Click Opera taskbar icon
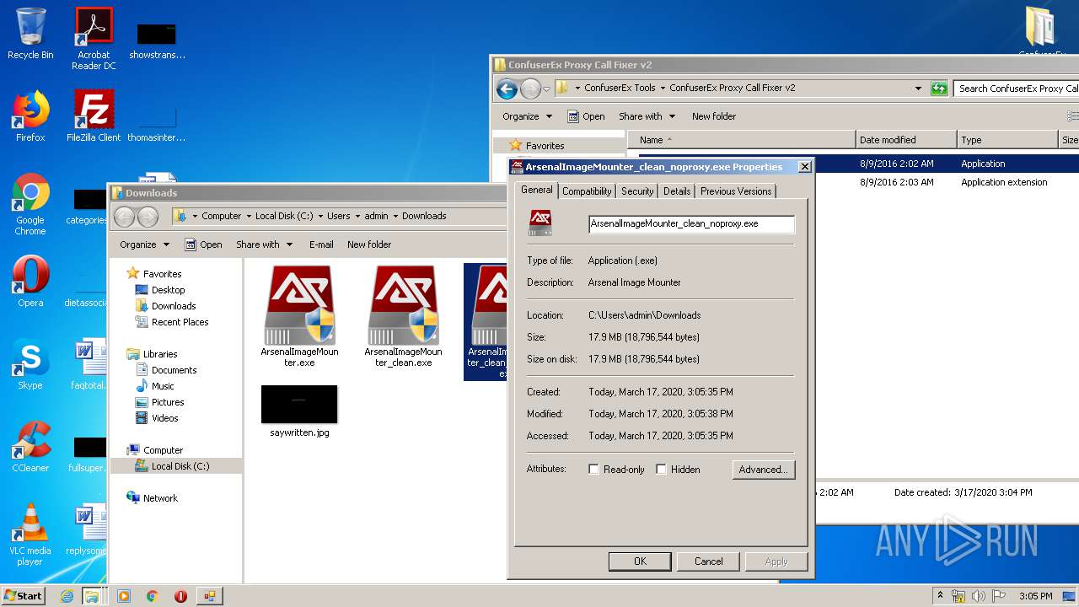This screenshot has height=607, width=1079. [180, 596]
